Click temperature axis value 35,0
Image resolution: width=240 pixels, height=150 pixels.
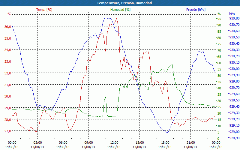pos(7,38)
